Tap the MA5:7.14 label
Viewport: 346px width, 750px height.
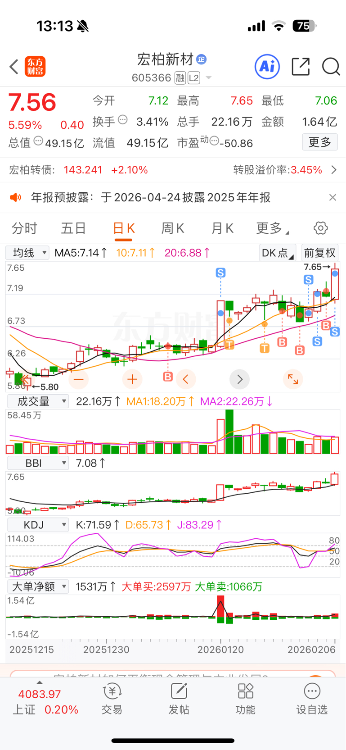(81, 253)
